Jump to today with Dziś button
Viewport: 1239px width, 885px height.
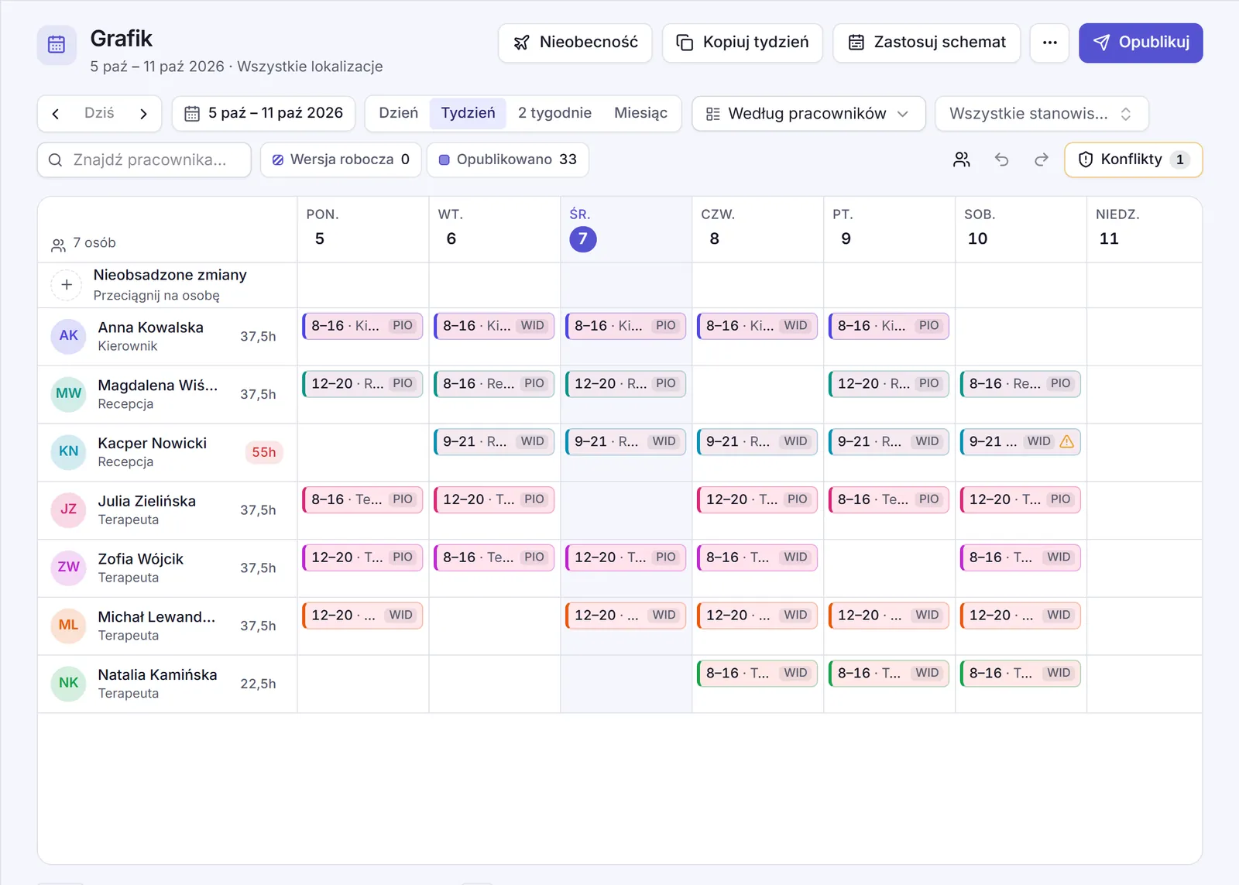[99, 113]
